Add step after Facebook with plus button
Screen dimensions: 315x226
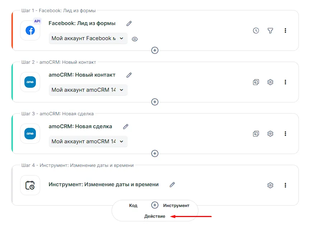pyautogui.click(x=155, y=51)
